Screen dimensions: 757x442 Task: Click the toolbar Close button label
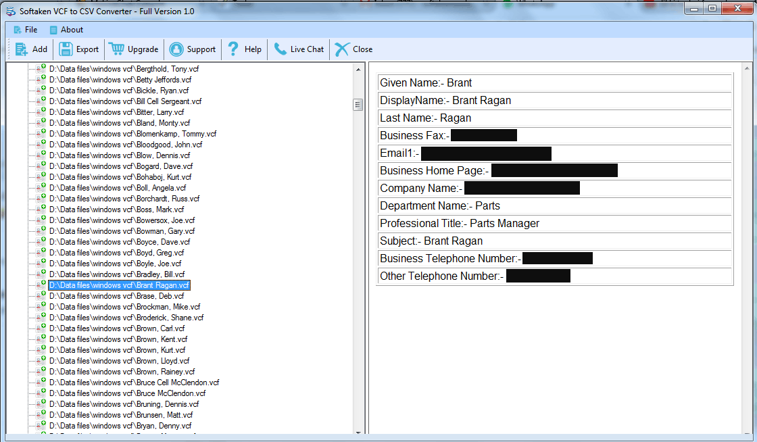coord(362,49)
